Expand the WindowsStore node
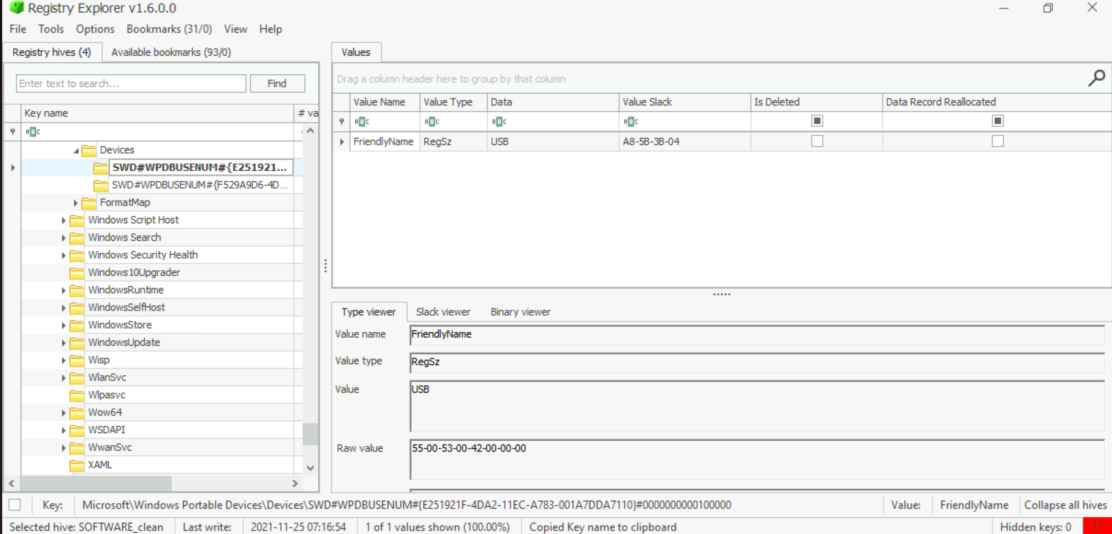Image resolution: width=1112 pixels, height=534 pixels. 64,325
